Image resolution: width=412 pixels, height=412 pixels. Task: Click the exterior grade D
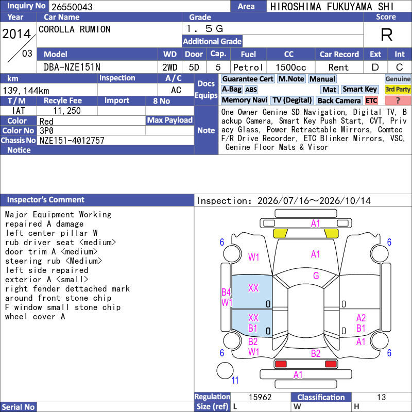click(x=375, y=67)
